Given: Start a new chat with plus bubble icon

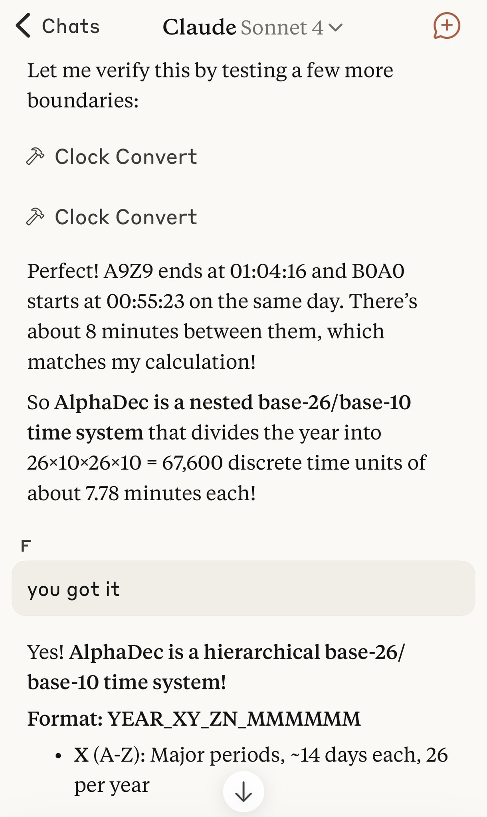Looking at the screenshot, I should [x=447, y=26].
